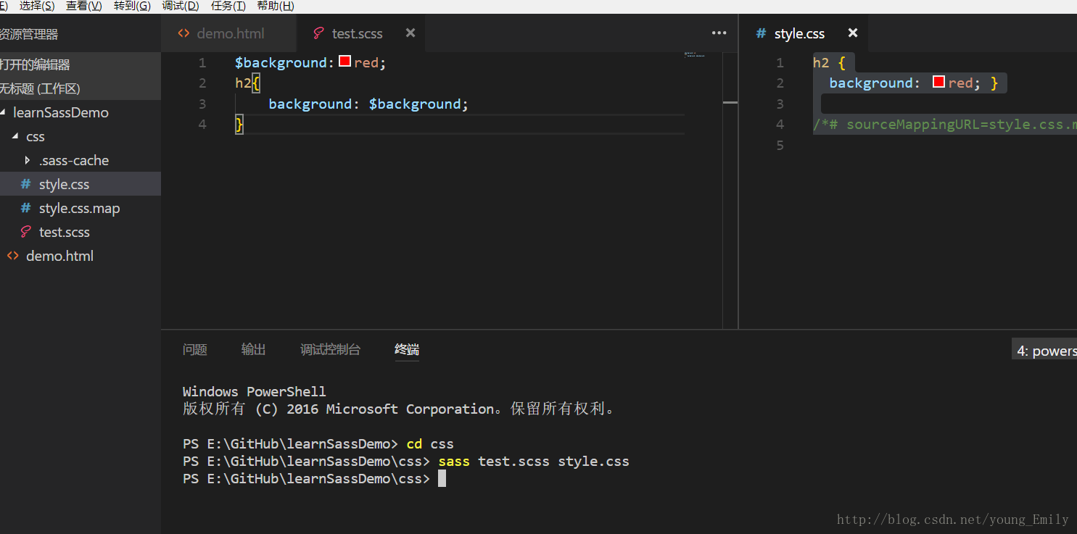This screenshot has height=534, width=1077.
Task: Click the hash icon beside style.css.map
Action: (x=26, y=208)
